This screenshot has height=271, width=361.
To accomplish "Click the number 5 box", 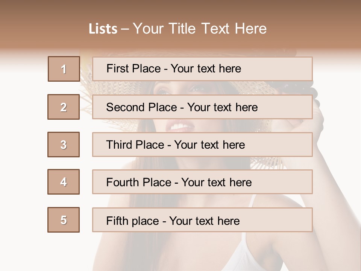I will 64,220.
